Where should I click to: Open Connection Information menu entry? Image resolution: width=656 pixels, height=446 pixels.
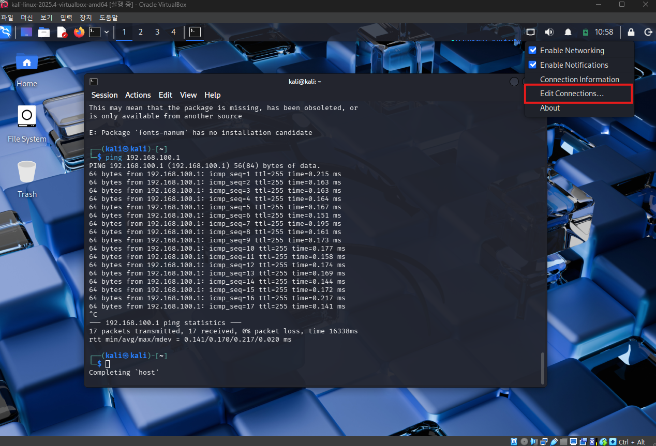tap(579, 80)
